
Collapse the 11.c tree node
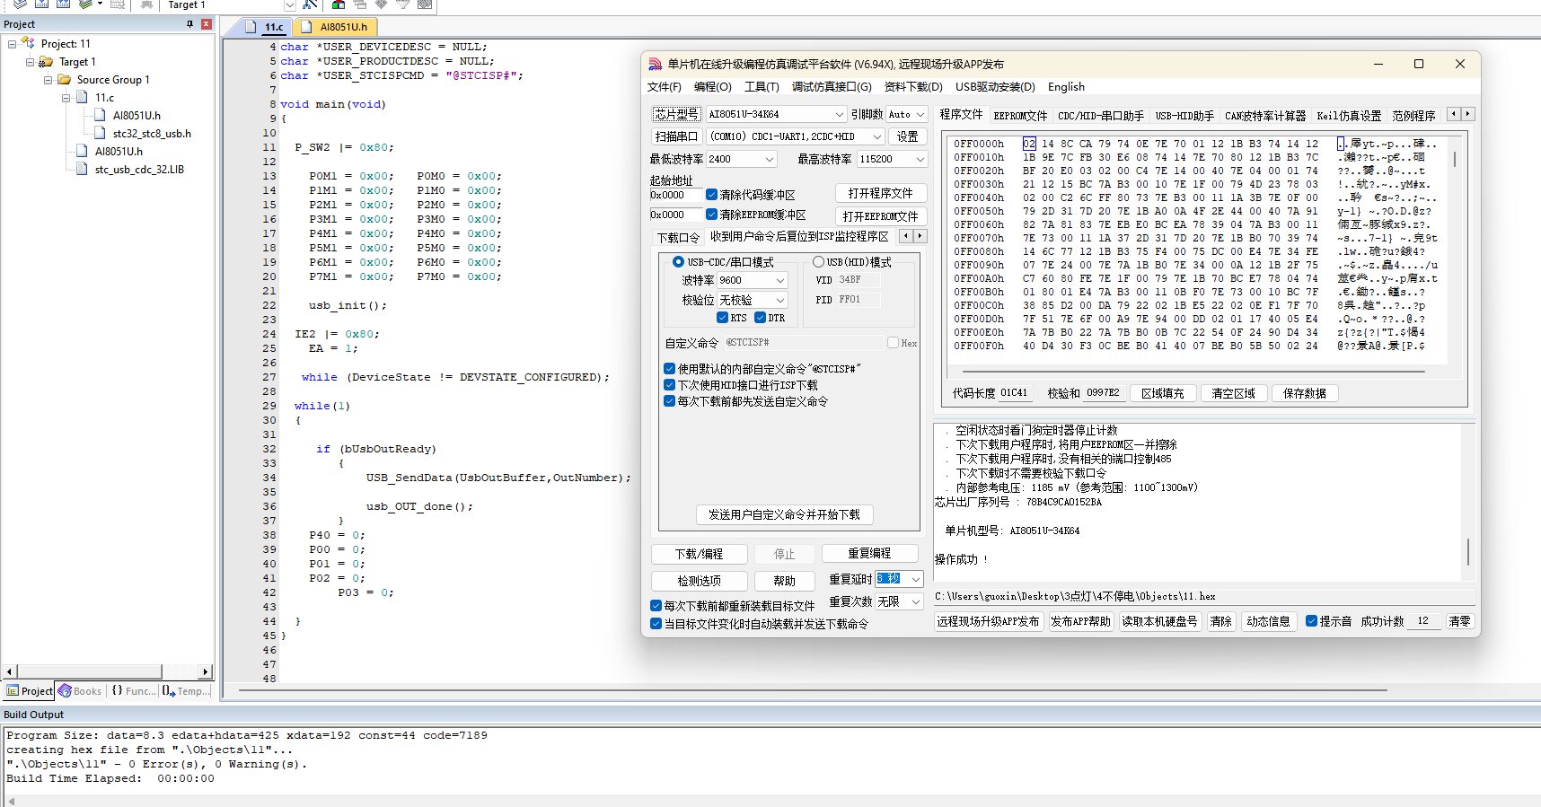pyautogui.click(x=66, y=98)
